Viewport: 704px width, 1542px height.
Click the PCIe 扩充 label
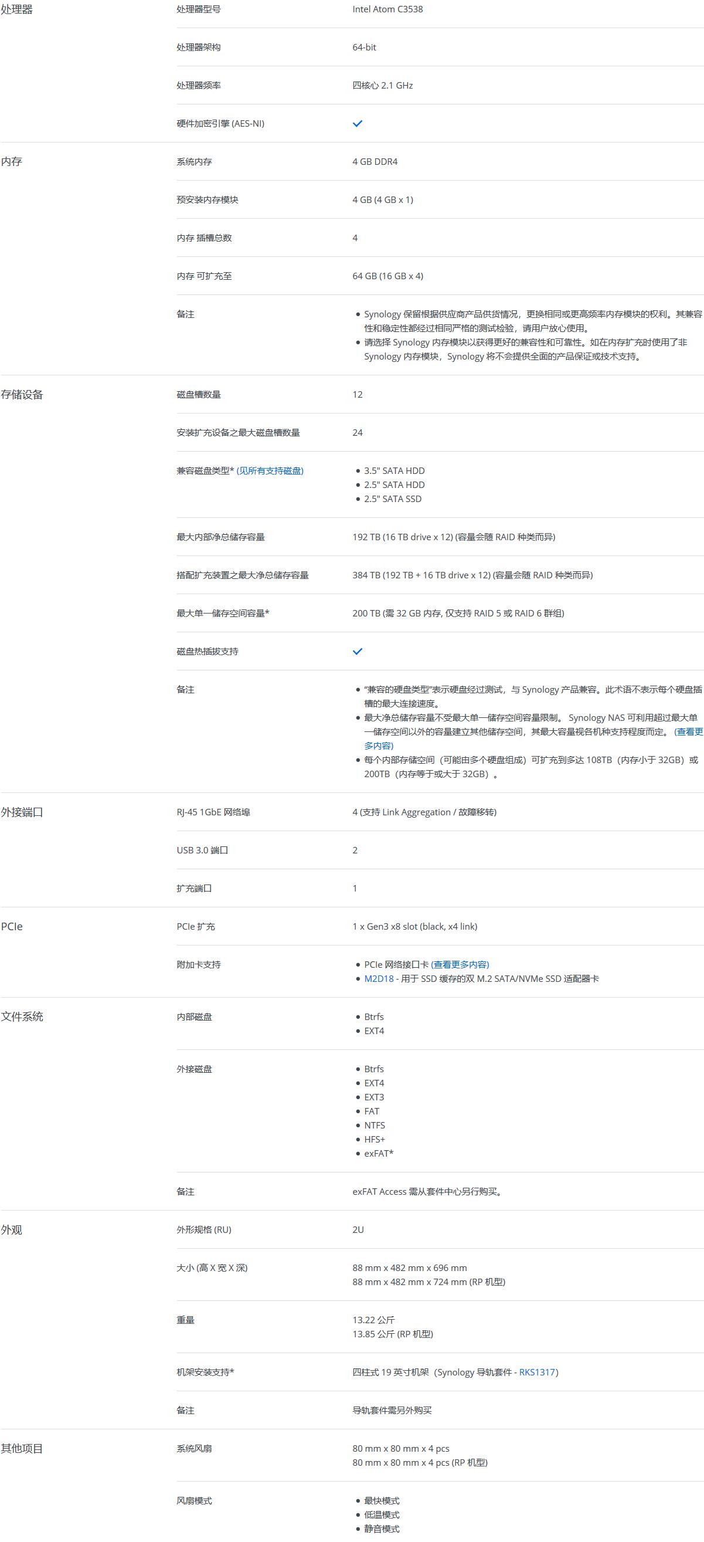(x=196, y=927)
